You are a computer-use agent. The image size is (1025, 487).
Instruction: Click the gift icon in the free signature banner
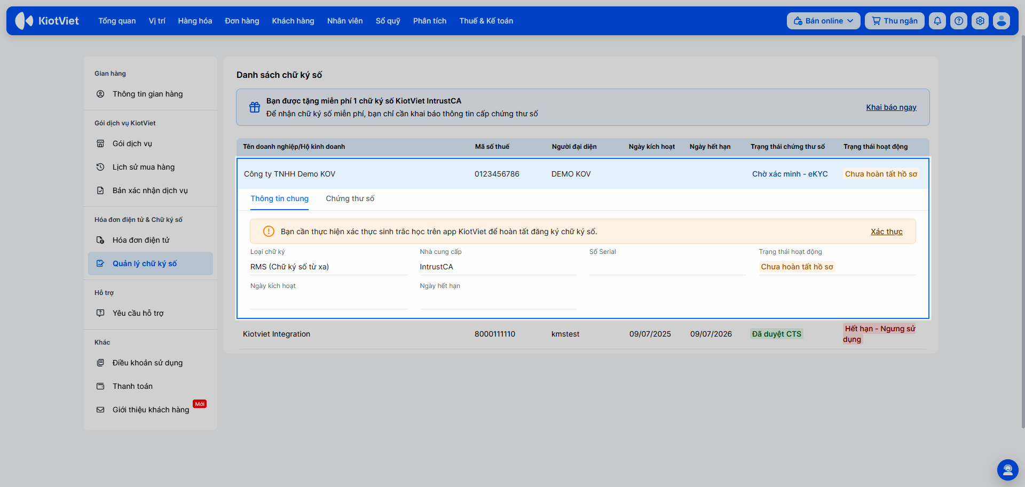point(255,107)
